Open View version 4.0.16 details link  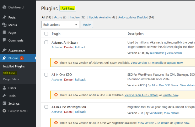141,95
